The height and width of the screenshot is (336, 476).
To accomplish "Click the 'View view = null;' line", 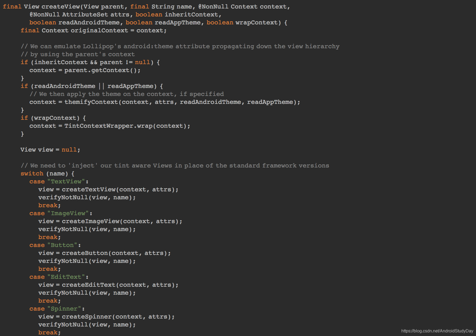I will [50, 150].
